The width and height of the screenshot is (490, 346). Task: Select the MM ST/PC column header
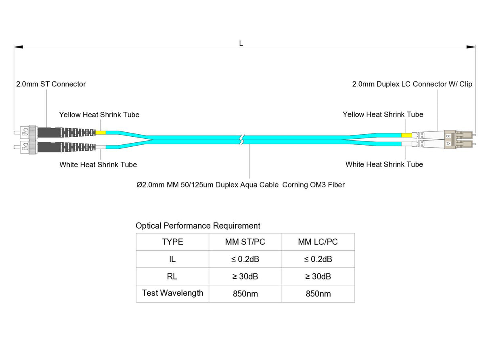(245, 242)
